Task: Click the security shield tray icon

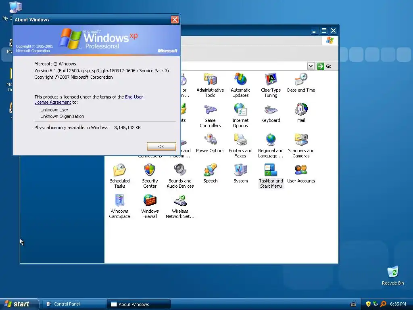Action: click(368, 304)
